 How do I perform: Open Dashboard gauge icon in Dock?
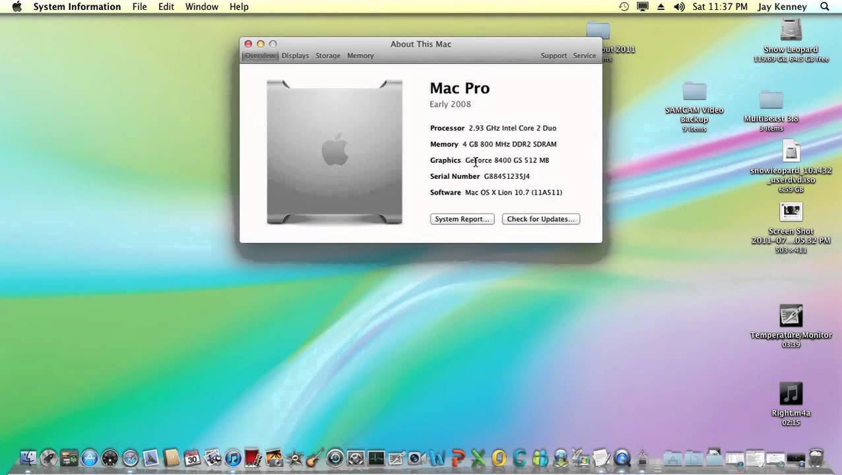pyautogui.click(x=110, y=457)
